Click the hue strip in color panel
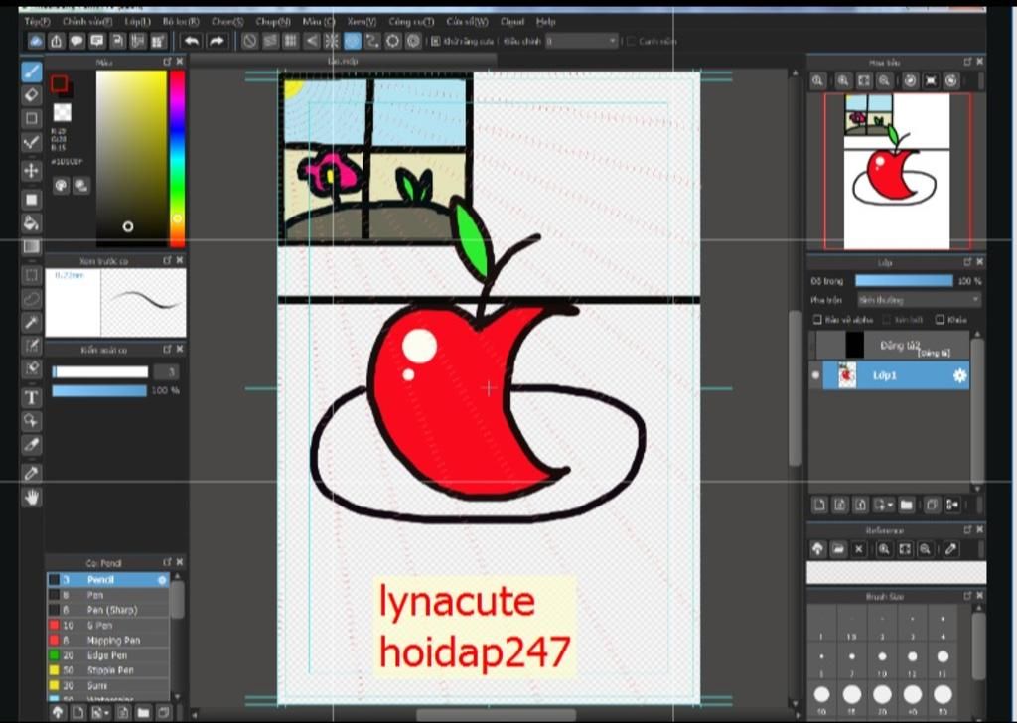This screenshot has height=723, width=1017. click(x=177, y=158)
